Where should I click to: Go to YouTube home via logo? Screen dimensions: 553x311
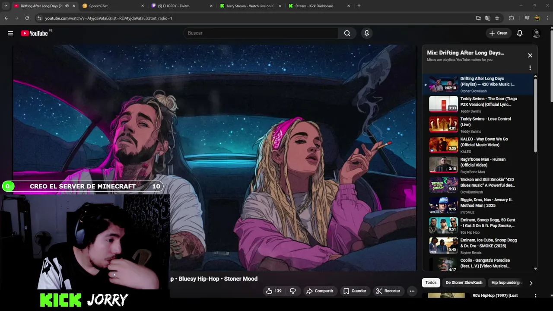(x=35, y=33)
